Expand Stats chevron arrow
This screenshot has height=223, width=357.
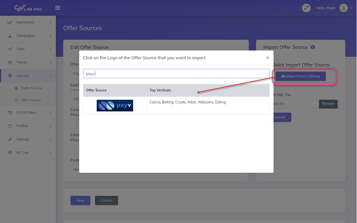51,49
